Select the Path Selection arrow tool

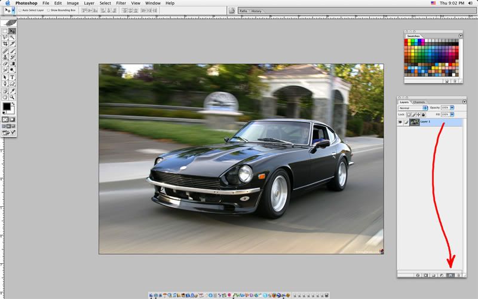5,77
